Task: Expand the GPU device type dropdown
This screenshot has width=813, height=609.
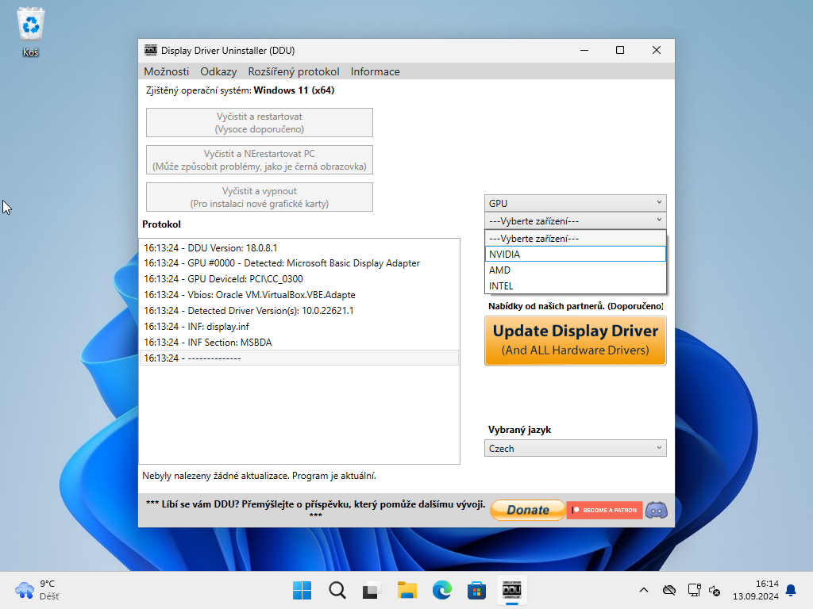Action: pos(575,204)
